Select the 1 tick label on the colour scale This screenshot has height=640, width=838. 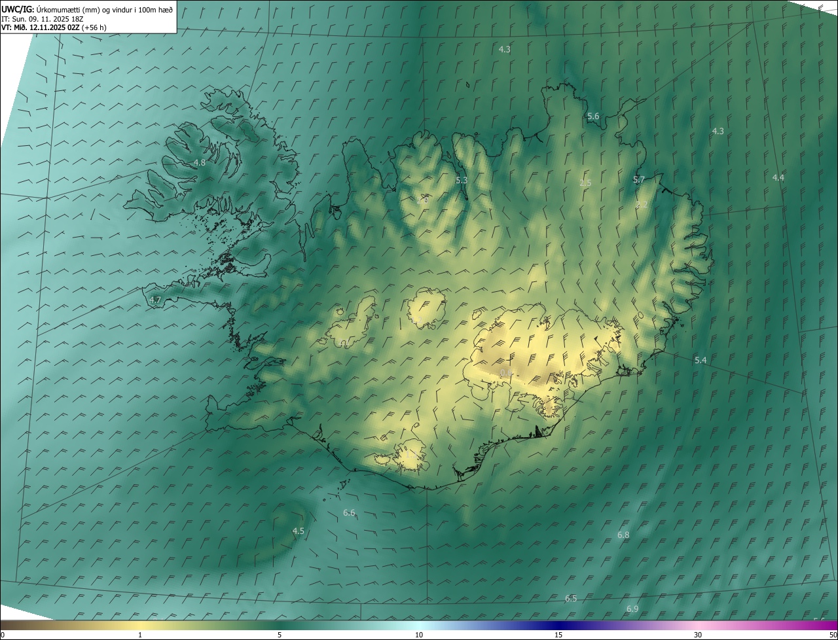(140, 635)
